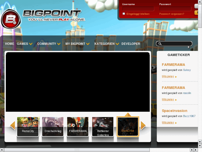Click the Bigpoint red B logo
Image resolution: width=202 pixels, height=152 pixels.
click(x=11, y=19)
